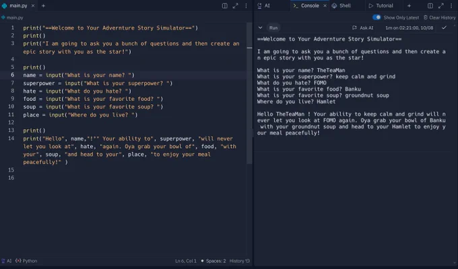Open the Shell tab
The image size is (458, 269).
click(x=341, y=5)
